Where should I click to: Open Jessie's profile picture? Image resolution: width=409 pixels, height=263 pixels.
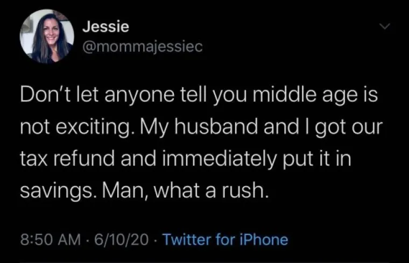[x=47, y=36]
